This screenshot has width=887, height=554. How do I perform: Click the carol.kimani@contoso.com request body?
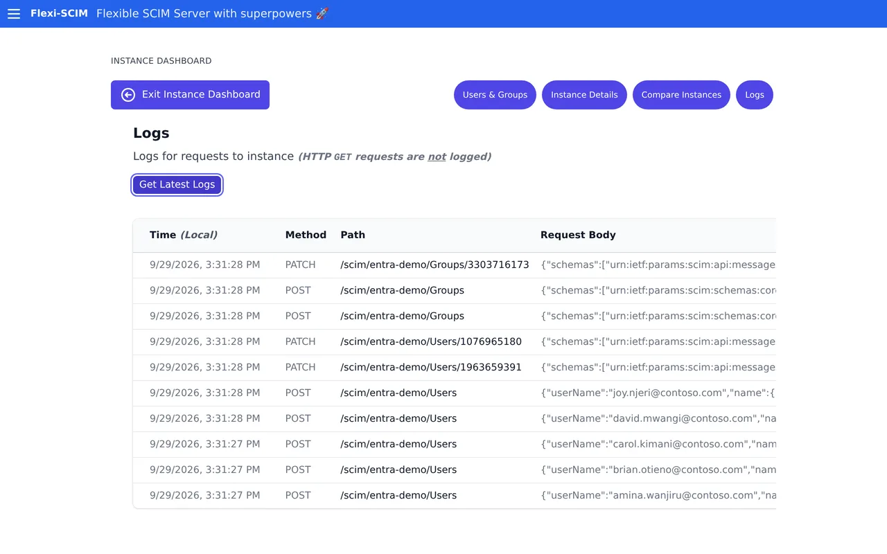click(658, 444)
